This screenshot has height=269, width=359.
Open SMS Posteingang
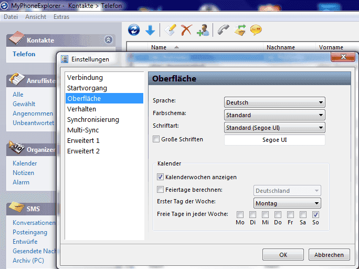click(x=30, y=232)
